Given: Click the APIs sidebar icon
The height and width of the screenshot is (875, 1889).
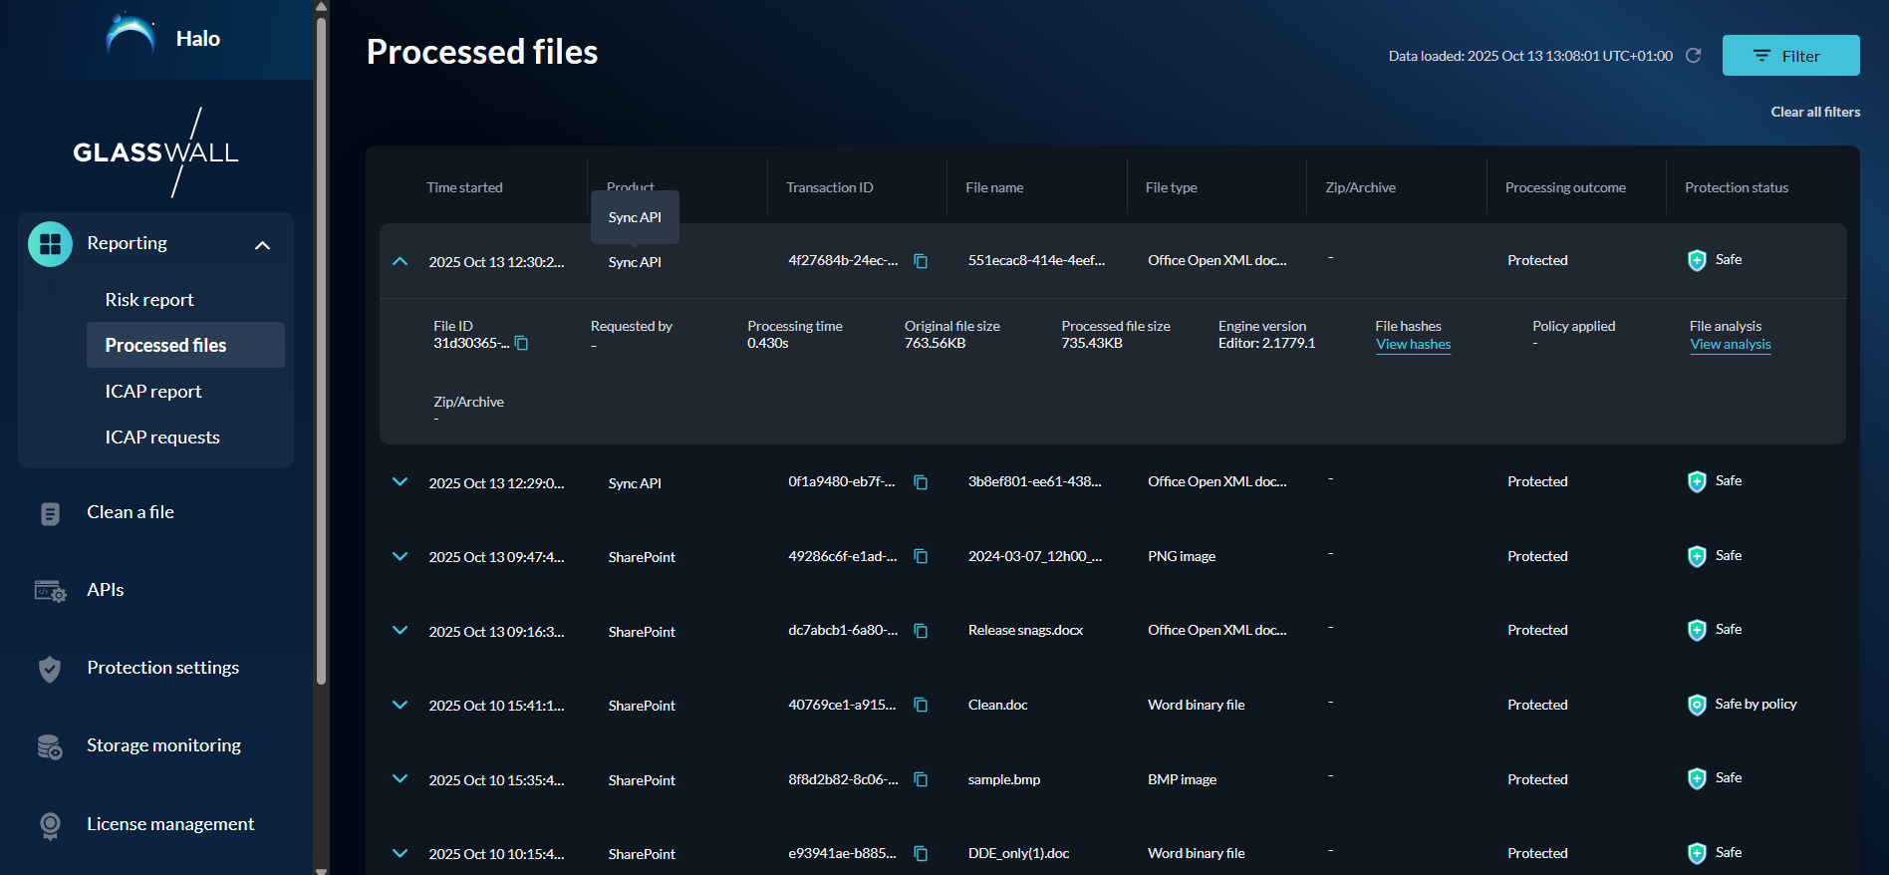Looking at the screenshot, I should pos(50,591).
